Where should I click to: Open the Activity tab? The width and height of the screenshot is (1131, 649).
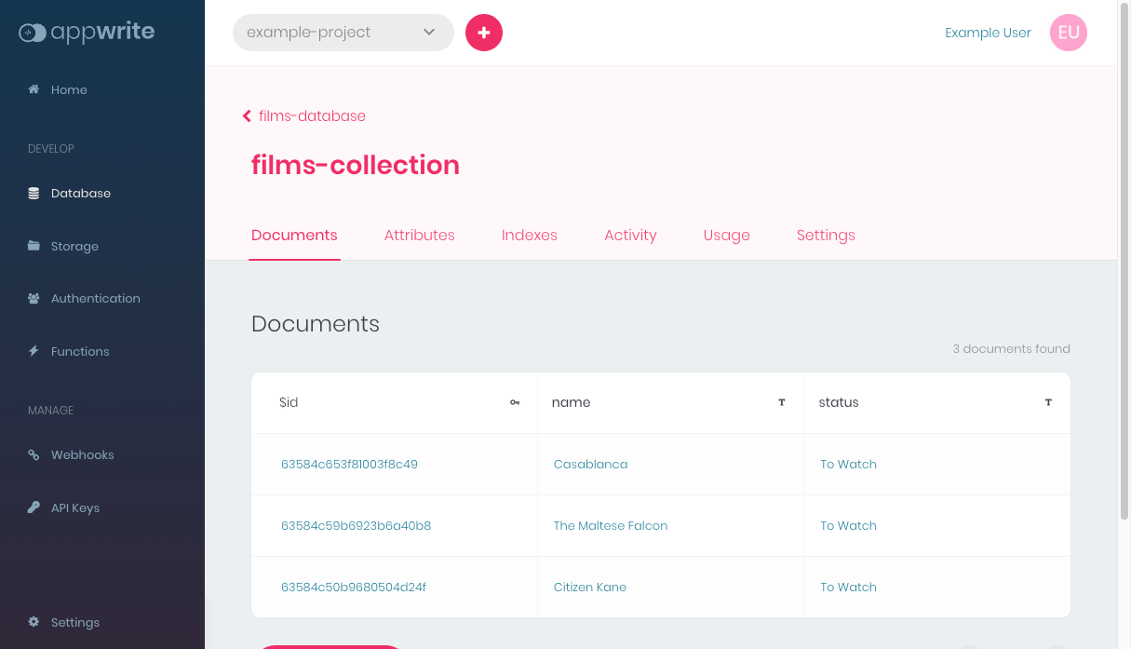[630, 236]
